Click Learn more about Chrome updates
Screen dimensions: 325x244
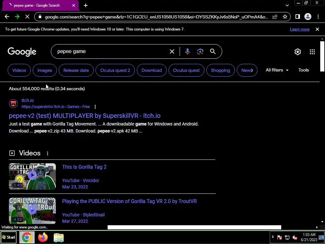300,29
